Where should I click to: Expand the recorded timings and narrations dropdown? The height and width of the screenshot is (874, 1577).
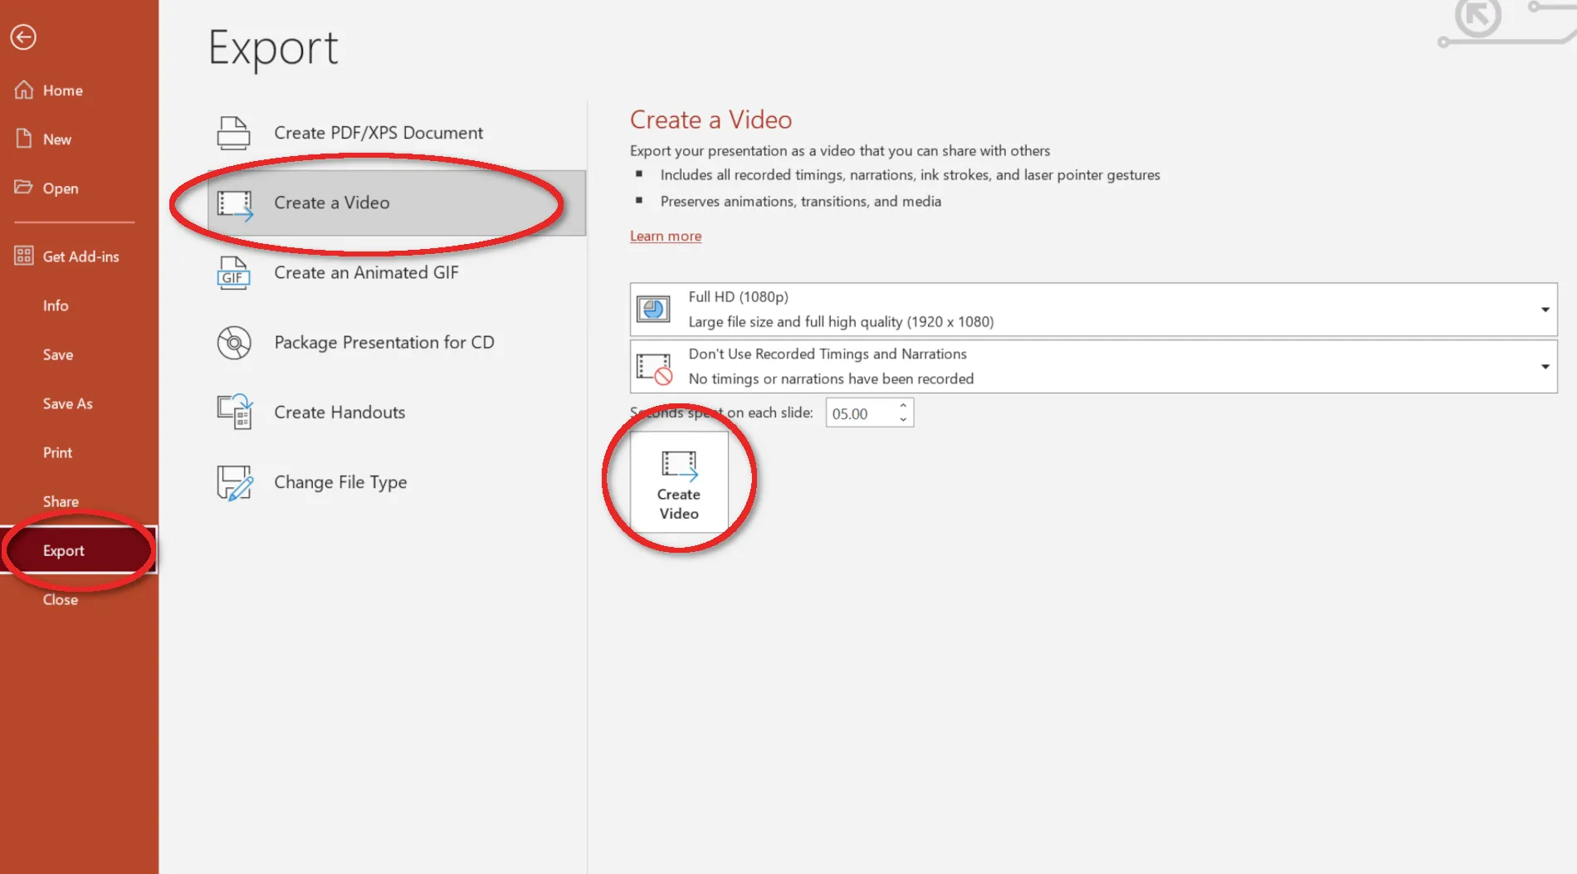[1545, 366]
